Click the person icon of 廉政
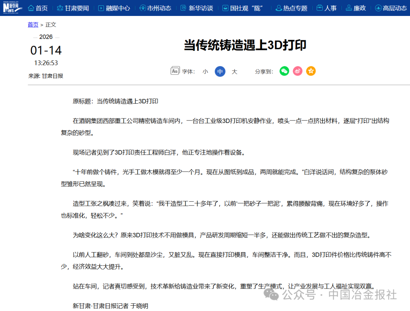410x311 pixels. click(348, 8)
